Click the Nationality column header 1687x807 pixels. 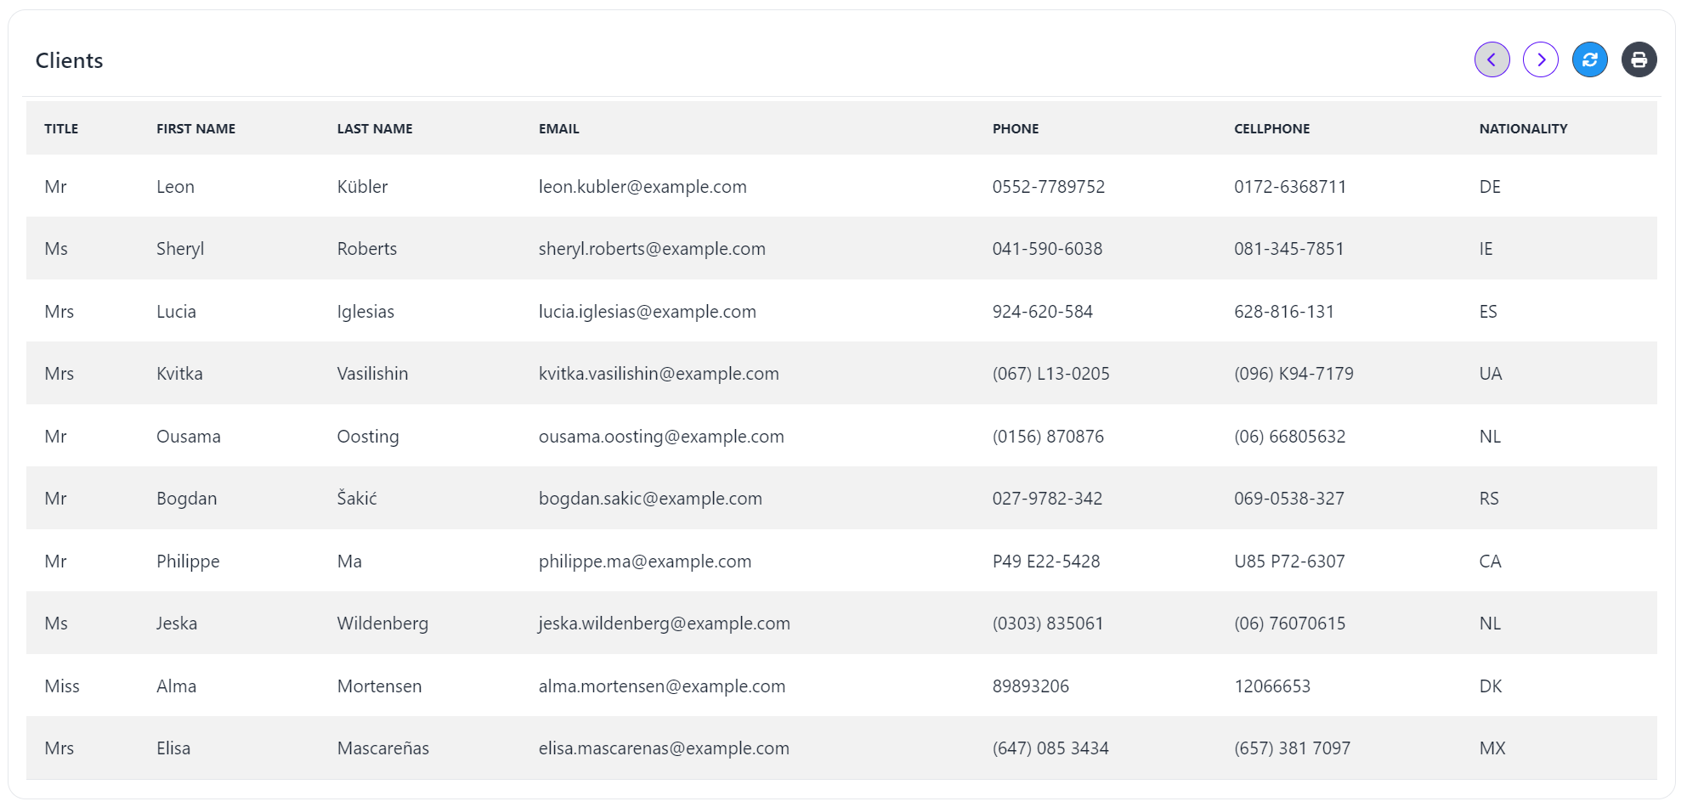pos(1523,129)
